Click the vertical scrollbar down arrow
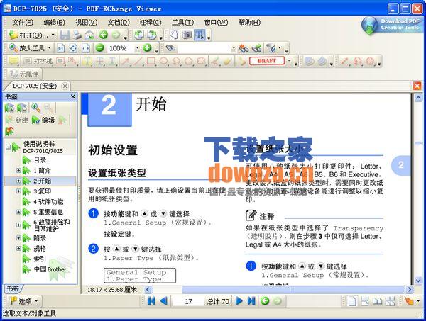Viewport: 426px width, 321px height. coord(418,281)
